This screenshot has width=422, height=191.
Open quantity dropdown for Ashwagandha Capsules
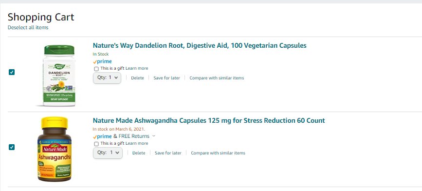point(108,153)
